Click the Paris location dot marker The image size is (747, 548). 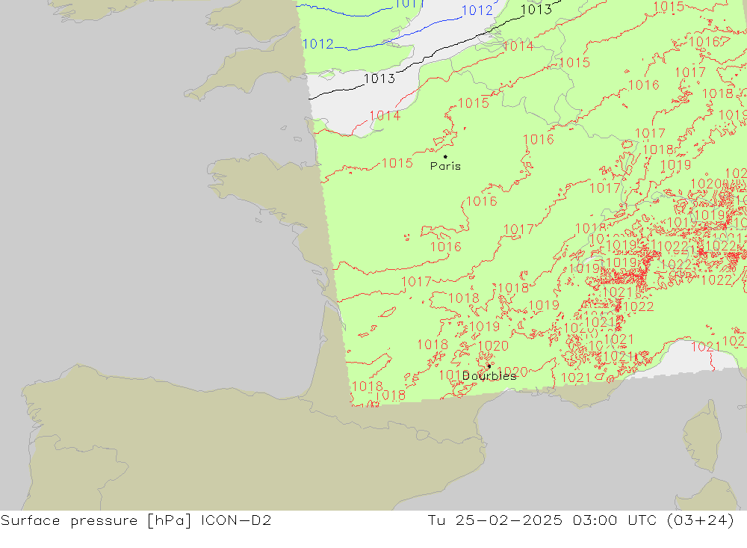445,156
